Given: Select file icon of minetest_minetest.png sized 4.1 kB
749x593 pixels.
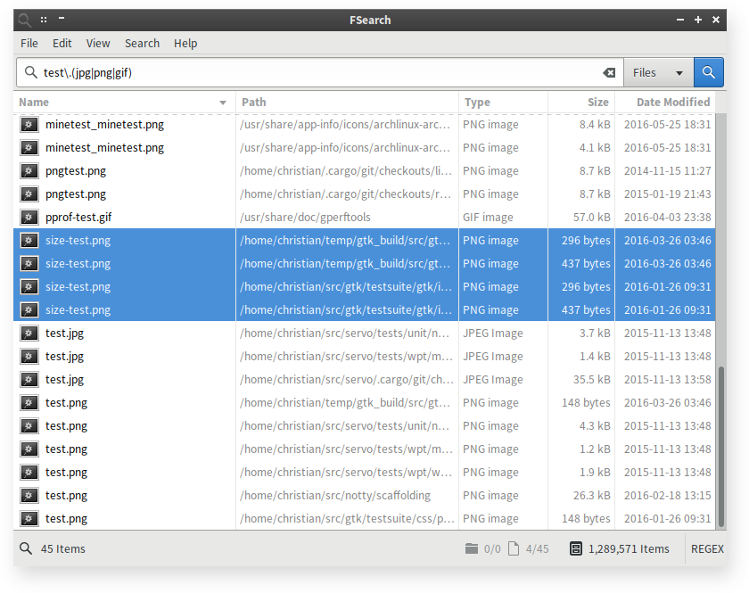Looking at the screenshot, I should pos(29,148).
